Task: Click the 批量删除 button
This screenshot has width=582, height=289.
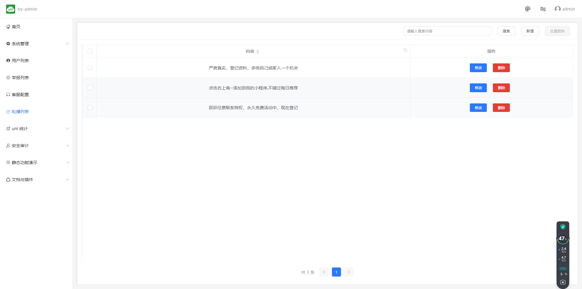Action: pyautogui.click(x=557, y=31)
